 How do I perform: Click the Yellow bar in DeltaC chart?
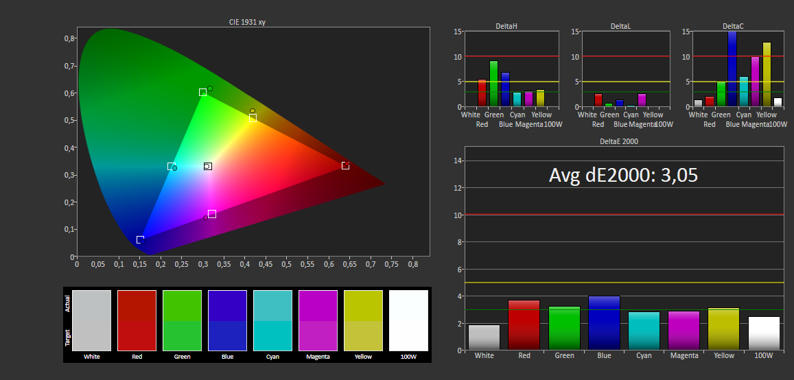tap(767, 74)
